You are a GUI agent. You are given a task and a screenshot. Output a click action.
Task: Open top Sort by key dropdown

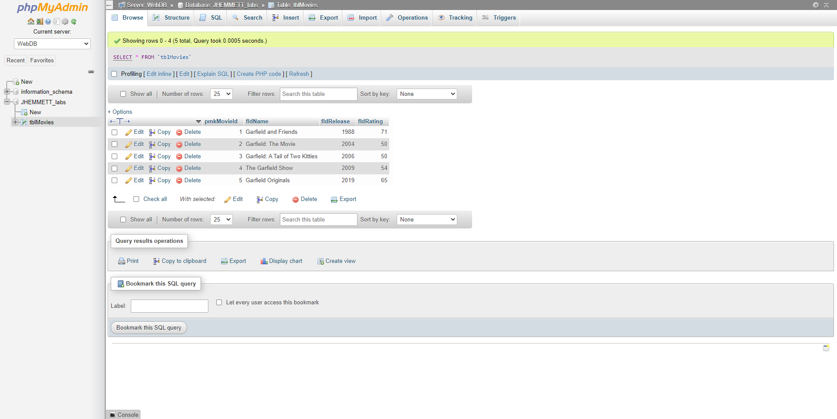(426, 94)
